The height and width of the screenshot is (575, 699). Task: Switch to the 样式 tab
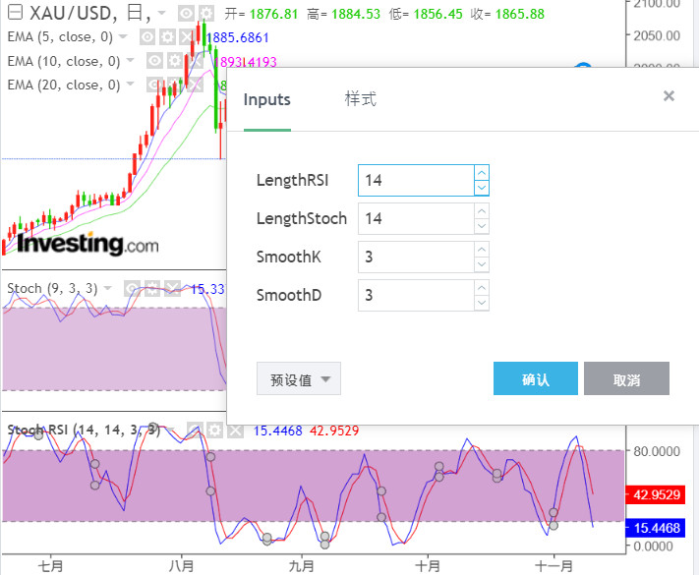click(x=360, y=99)
